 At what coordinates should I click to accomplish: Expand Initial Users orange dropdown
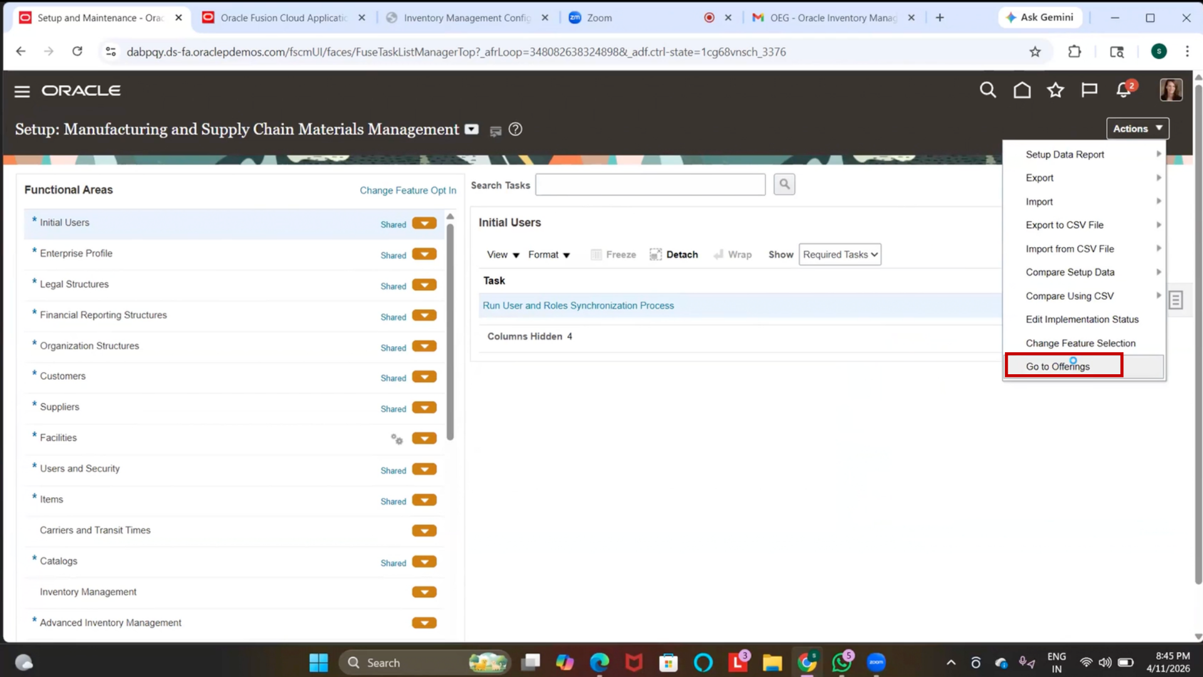tap(424, 224)
